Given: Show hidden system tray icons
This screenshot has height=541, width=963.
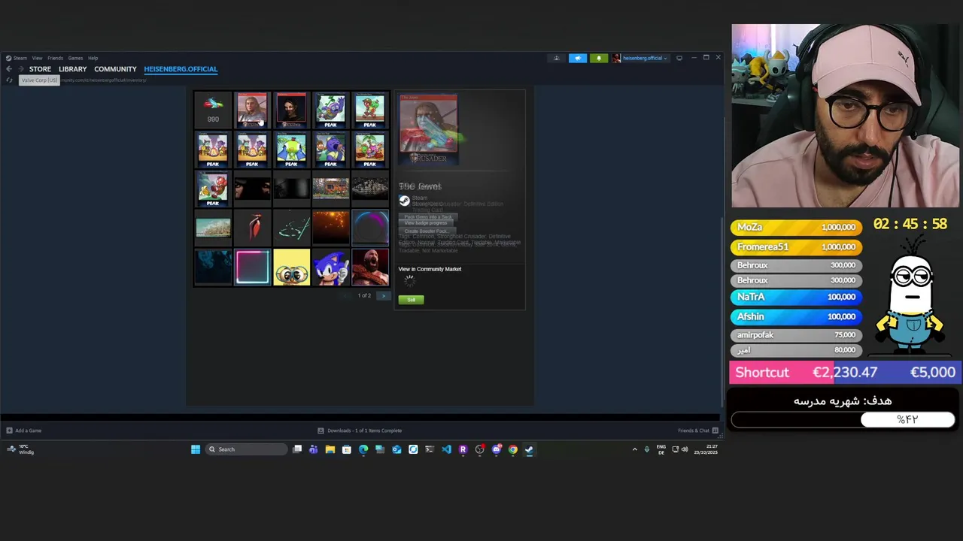Looking at the screenshot, I should (634, 449).
